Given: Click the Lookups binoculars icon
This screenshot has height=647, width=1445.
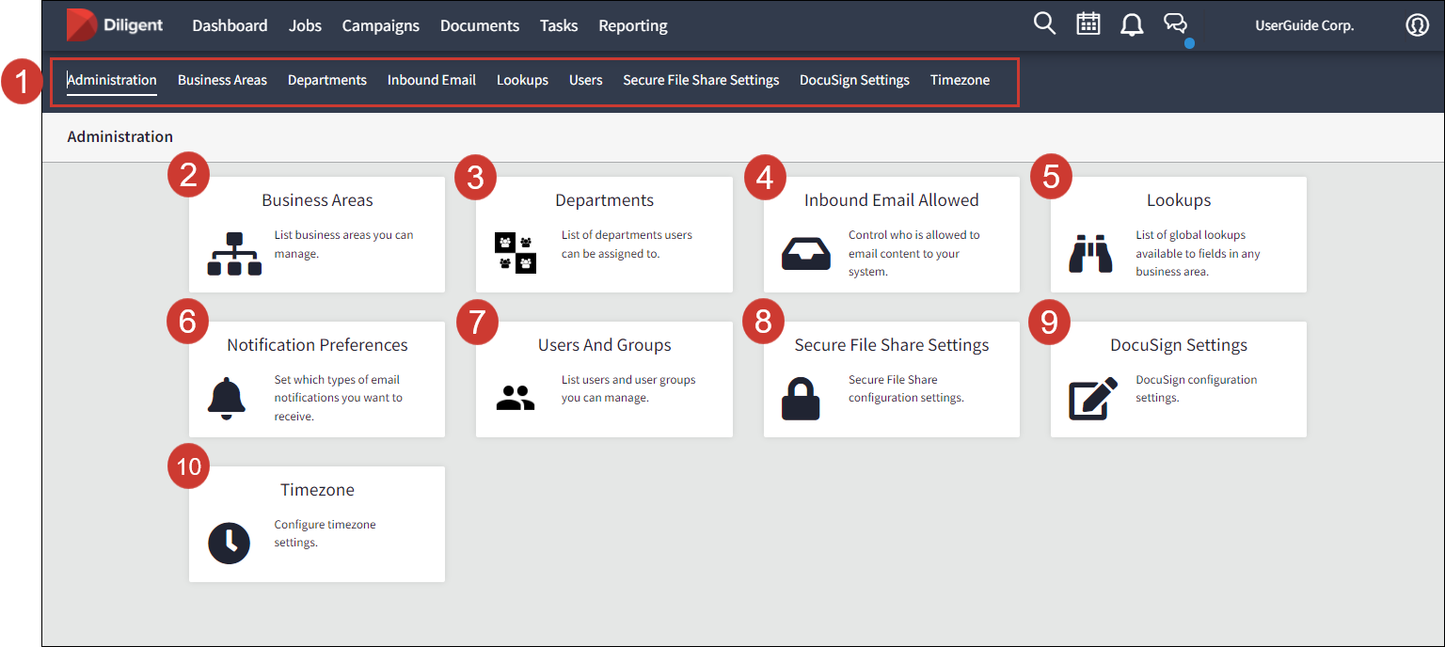Looking at the screenshot, I should tap(1091, 254).
